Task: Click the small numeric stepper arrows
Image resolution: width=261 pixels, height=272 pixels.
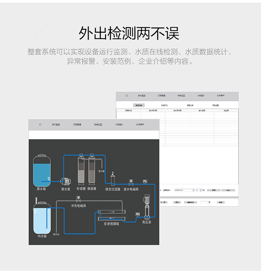Action: [x=200, y=190]
